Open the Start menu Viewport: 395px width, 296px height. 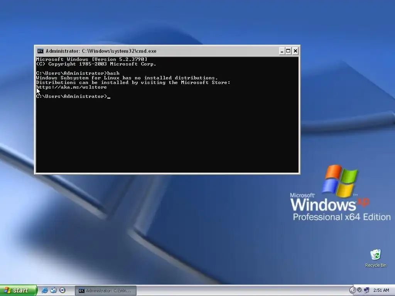coord(18,290)
